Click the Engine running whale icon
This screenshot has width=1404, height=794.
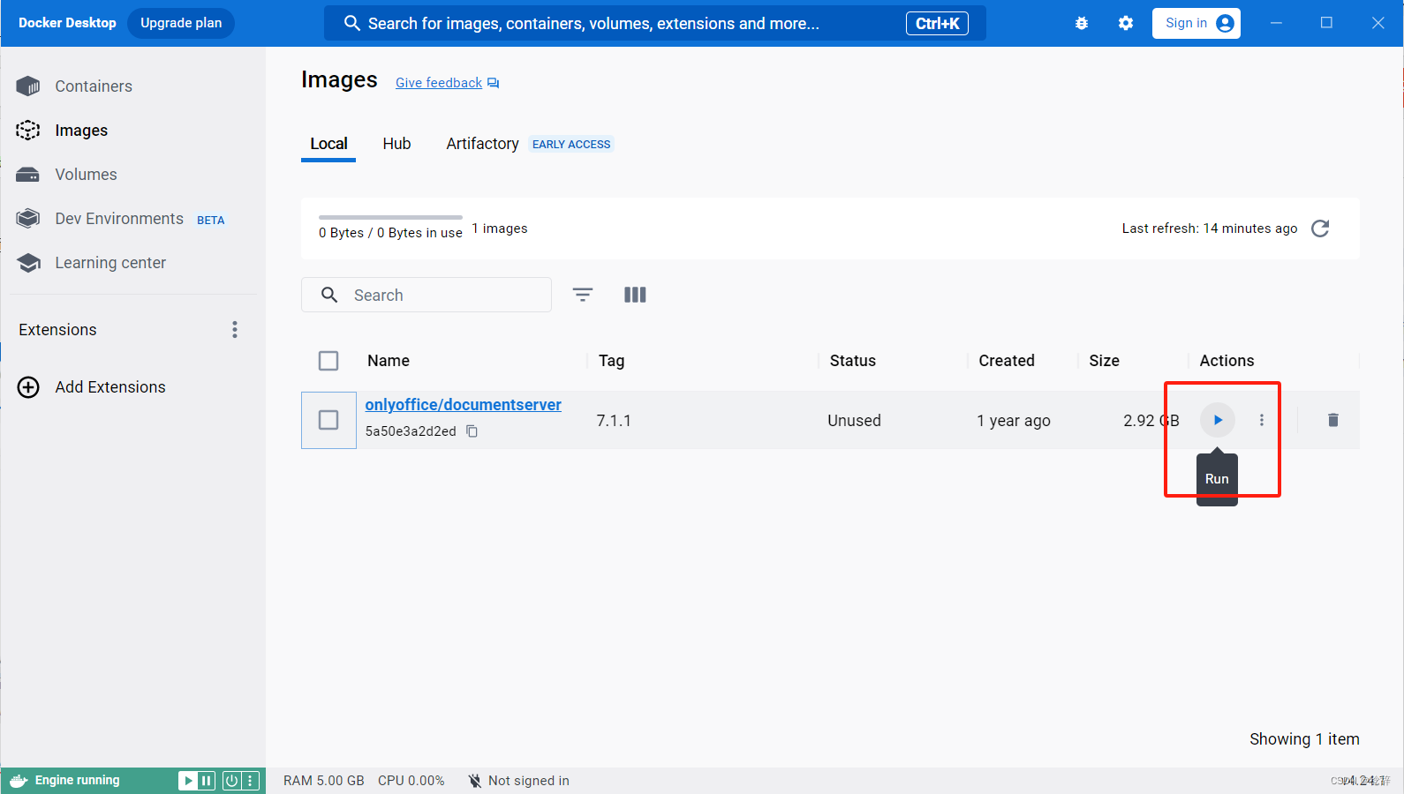click(x=19, y=781)
